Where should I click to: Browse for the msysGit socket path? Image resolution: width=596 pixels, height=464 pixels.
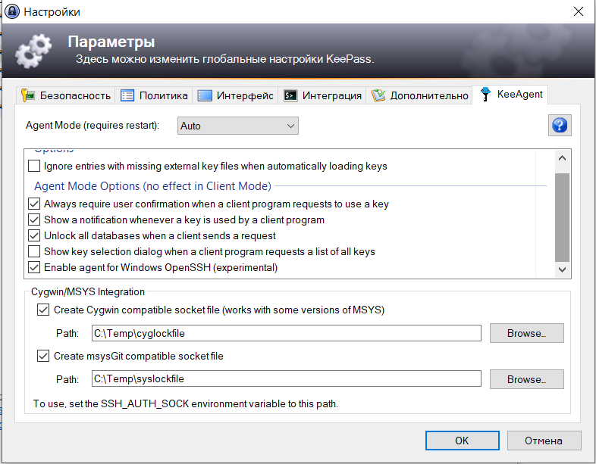click(x=526, y=379)
